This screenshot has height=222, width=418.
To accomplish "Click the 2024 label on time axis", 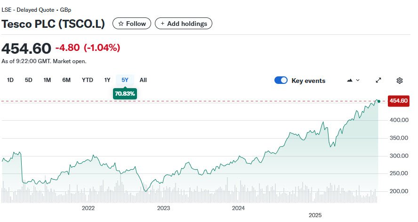I will [239, 208].
